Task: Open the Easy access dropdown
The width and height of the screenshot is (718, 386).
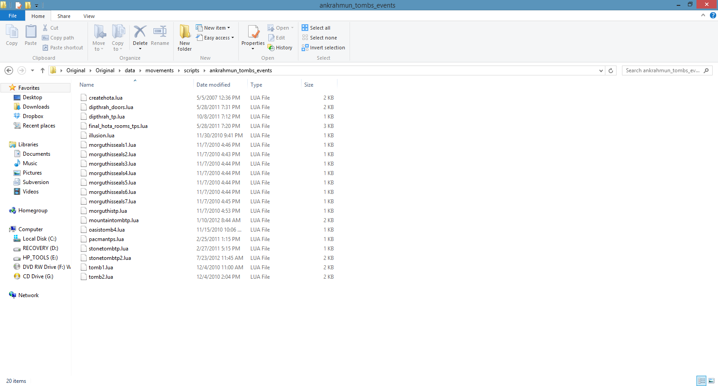Action: click(215, 38)
